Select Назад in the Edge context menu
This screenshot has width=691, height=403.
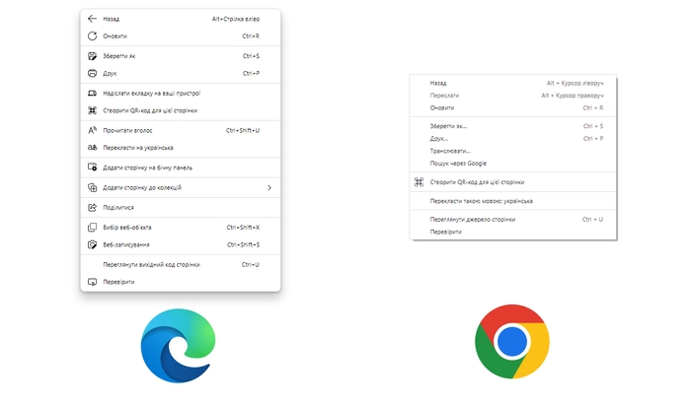[181, 19]
